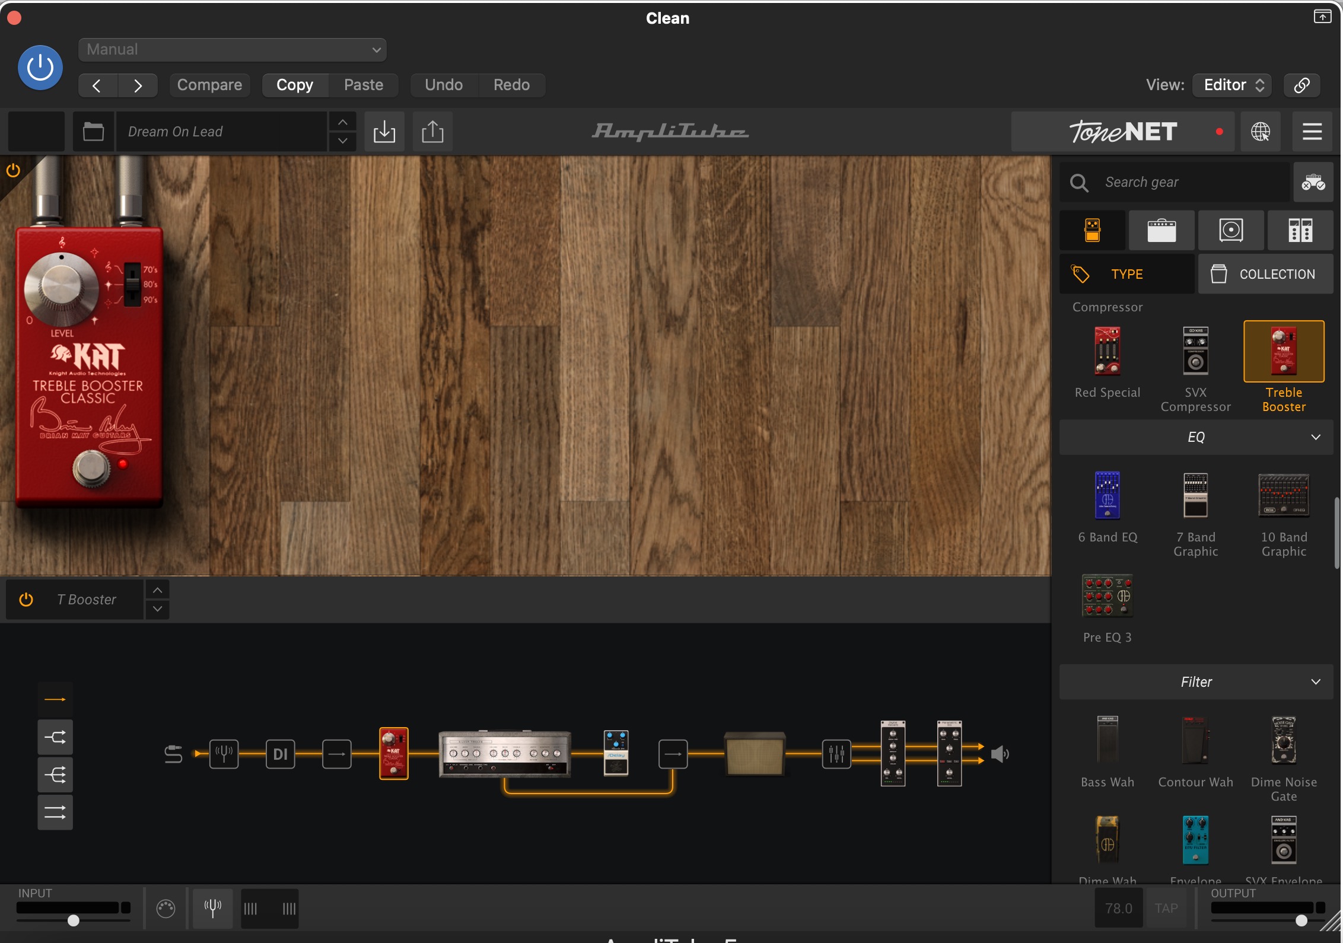This screenshot has height=943, width=1343.
Task: Click the globe web icon
Action: pyautogui.click(x=1260, y=132)
